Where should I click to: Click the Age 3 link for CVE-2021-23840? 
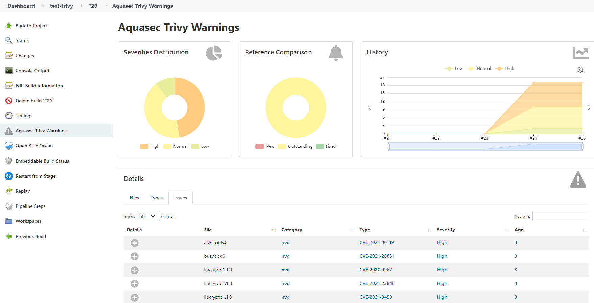(x=516, y=284)
